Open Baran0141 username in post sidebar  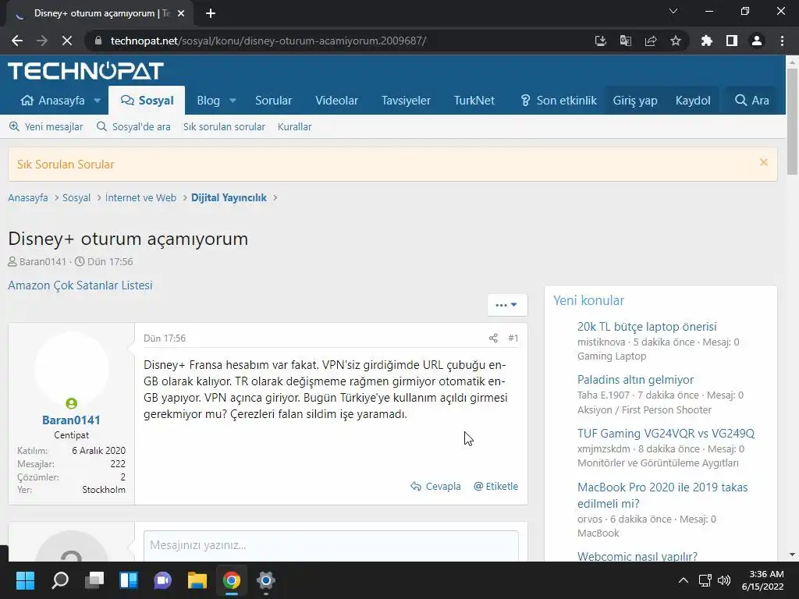(x=71, y=420)
